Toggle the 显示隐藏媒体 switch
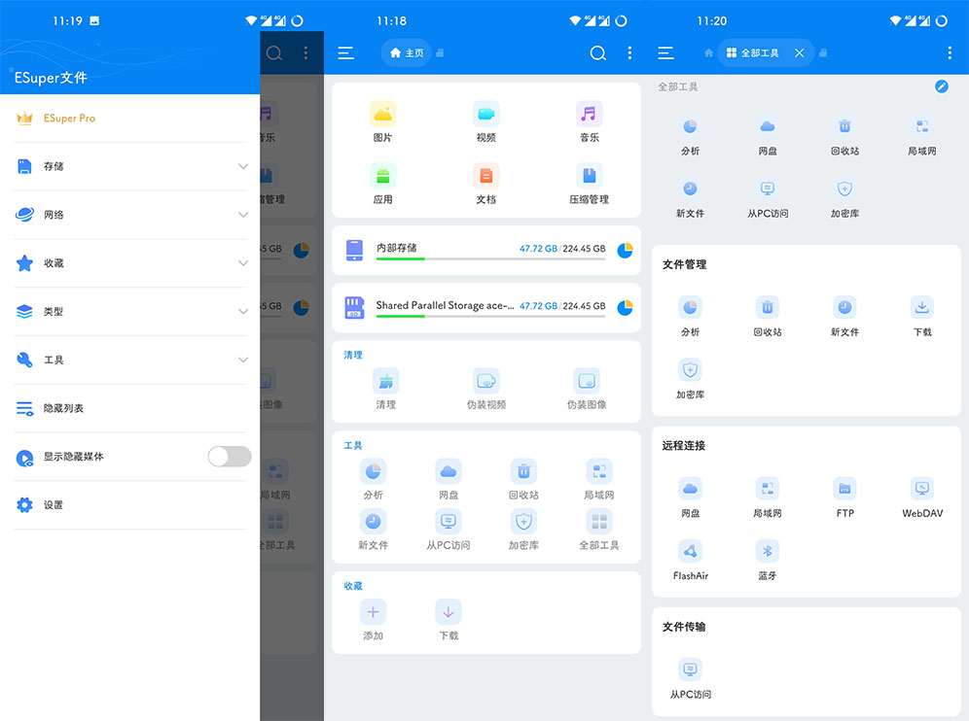Image resolution: width=969 pixels, height=721 pixels. (x=230, y=457)
